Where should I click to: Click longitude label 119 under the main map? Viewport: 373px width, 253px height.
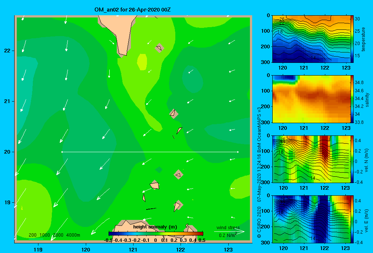click(x=38, y=249)
